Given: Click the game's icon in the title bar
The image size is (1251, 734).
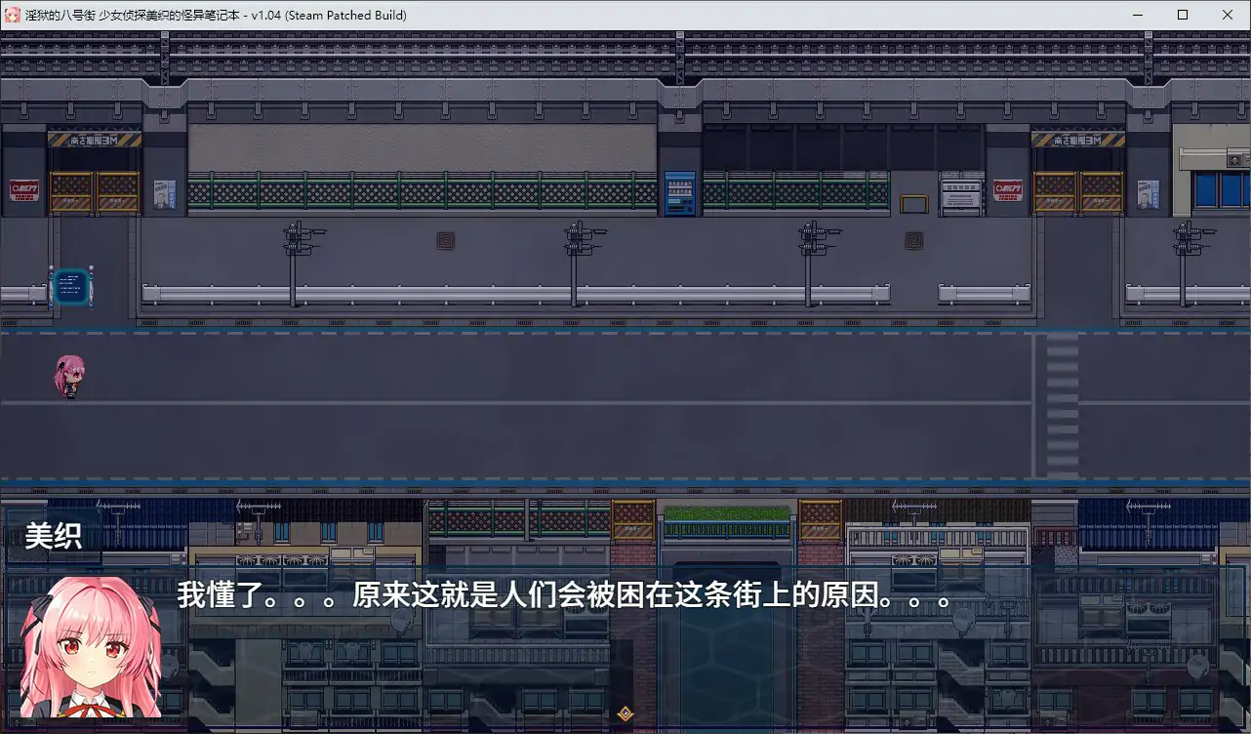Looking at the screenshot, I should coord(14,15).
